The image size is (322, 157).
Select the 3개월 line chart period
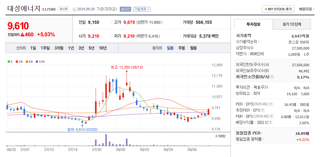59,48
